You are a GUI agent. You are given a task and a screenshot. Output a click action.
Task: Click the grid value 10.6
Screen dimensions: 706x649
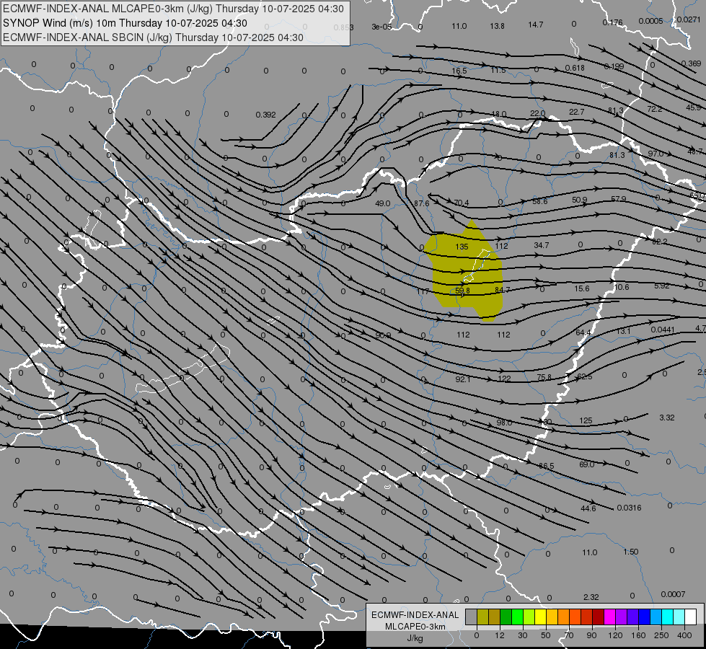[622, 287]
